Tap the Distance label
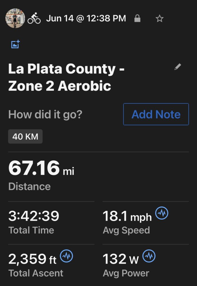This screenshot has width=197, height=286. 30,187
